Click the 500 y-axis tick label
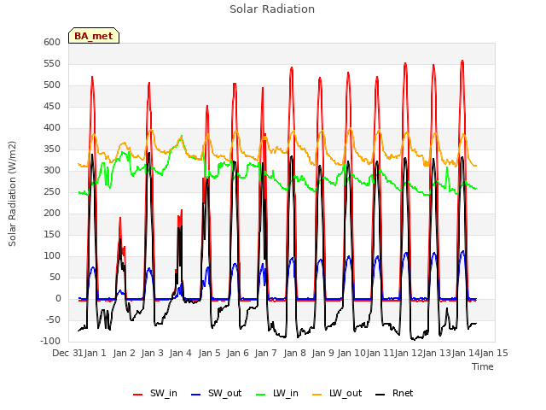This screenshot has width=546, height=410. pos(52,85)
